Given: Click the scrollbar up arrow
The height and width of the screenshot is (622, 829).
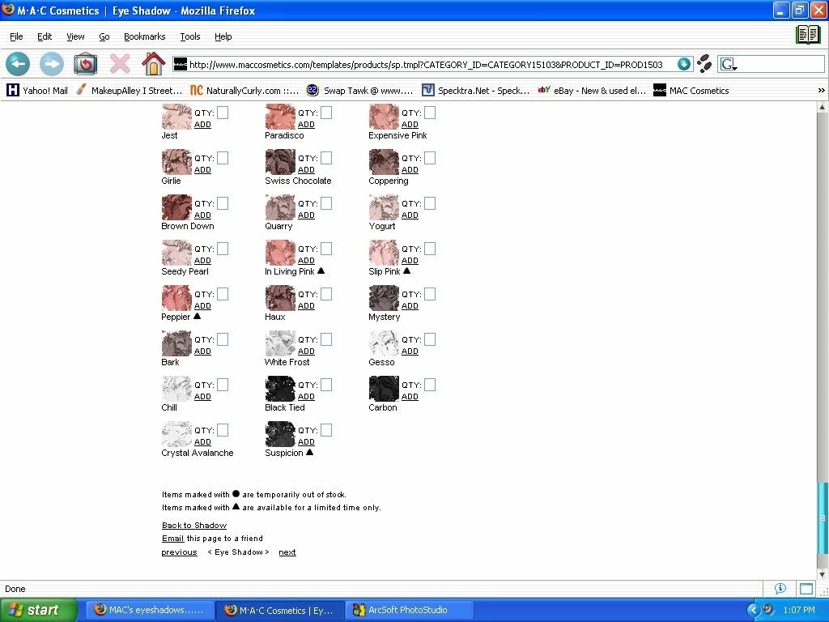Looking at the screenshot, I should click(x=822, y=108).
